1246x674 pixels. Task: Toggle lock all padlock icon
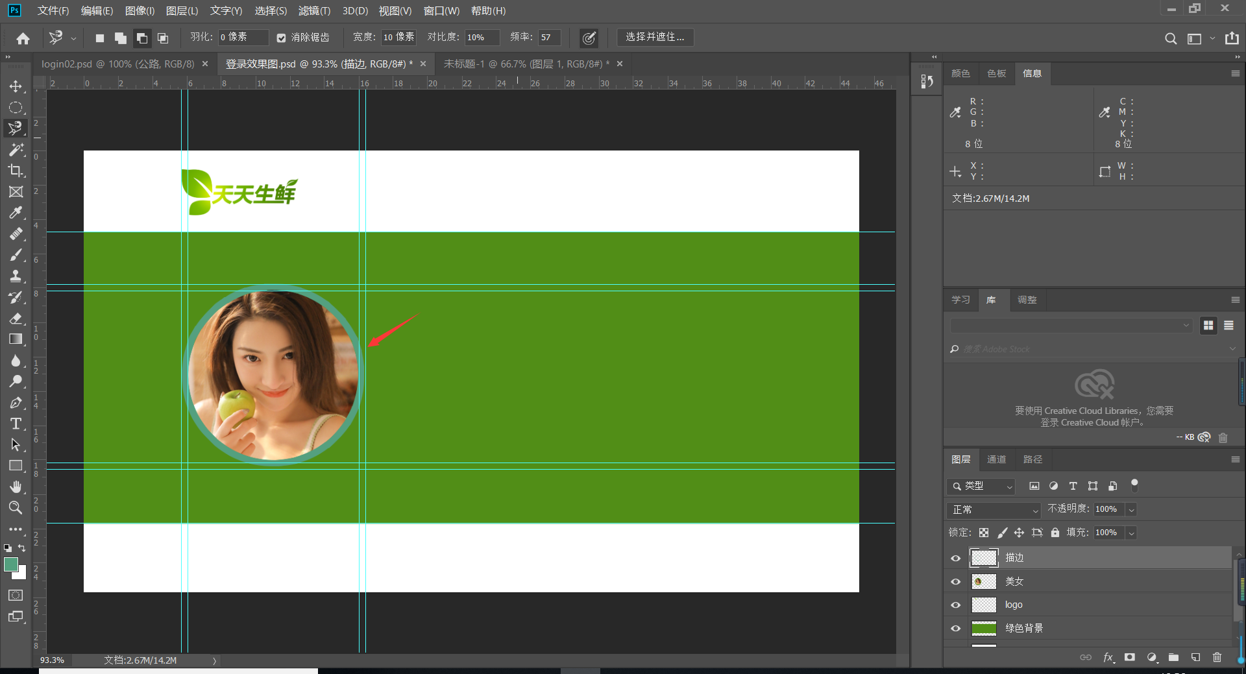(x=1055, y=533)
